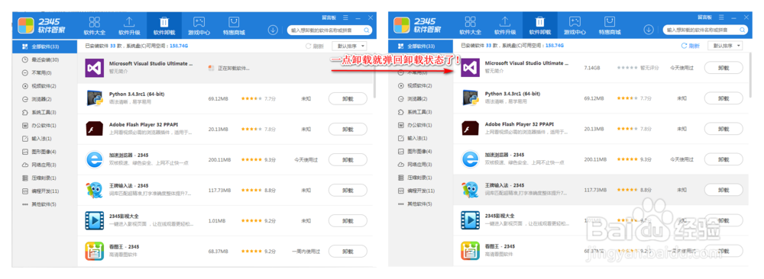The height and width of the screenshot is (279, 764).
Task: Click download manager arrow icon, right window
Action: coord(649,30)
